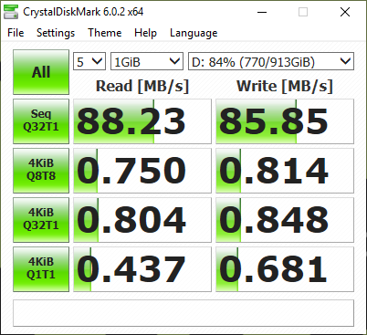Click the 4KiB Q32T1 read value 0.804
367x335 pixels.
(142, 220)
